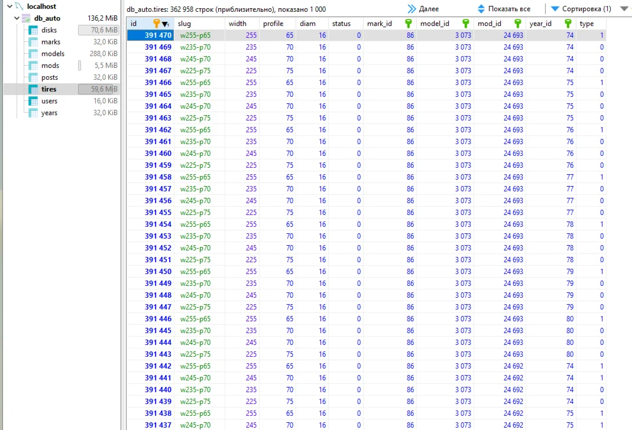Sort by the profile column header
The height and width of the screenshot is (430, 632).
278,24
